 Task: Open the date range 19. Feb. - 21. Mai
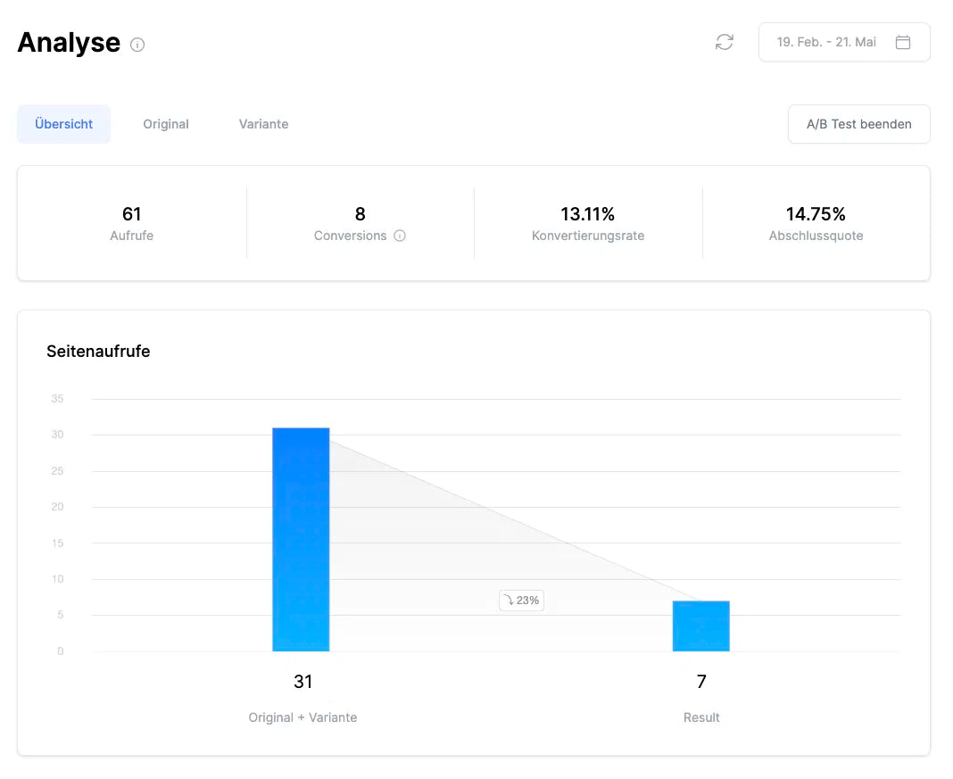click(826, 42)
